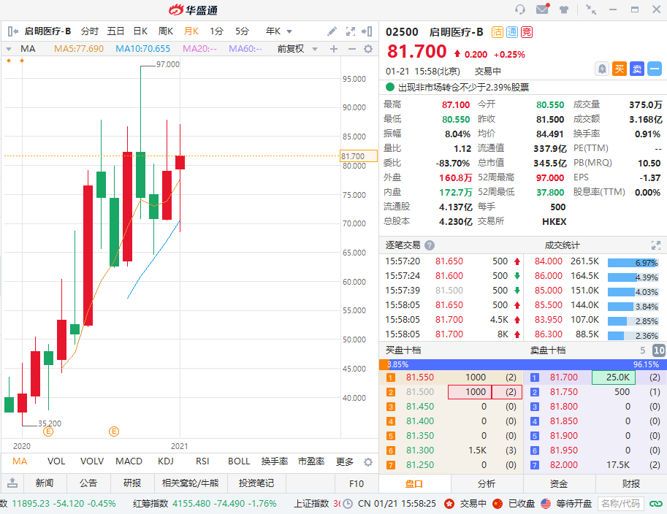Image resolution: width=667 pixels, height=514 pixels.
Task: Open the F10 company info button
Action: 357,483
